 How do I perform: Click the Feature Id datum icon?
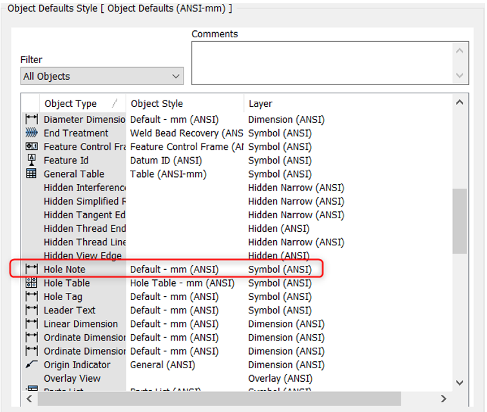click(x=32, y=160)
